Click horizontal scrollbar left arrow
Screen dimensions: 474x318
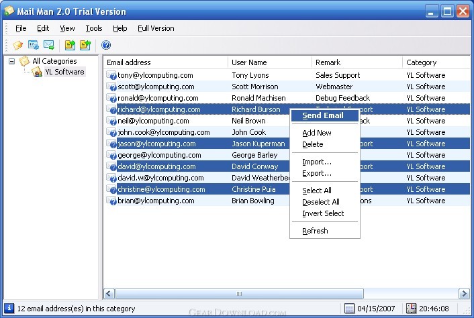click(x=109, y=294)
